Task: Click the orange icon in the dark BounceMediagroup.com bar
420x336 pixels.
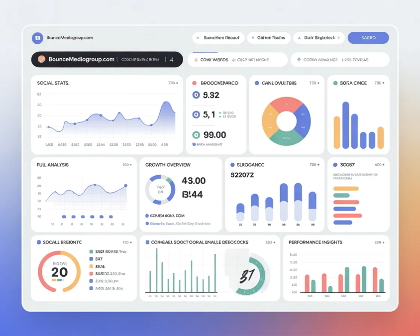Action: point(41,59)
